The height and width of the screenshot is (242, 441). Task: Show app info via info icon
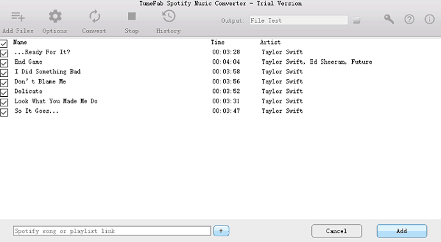(x=429, y=19)
